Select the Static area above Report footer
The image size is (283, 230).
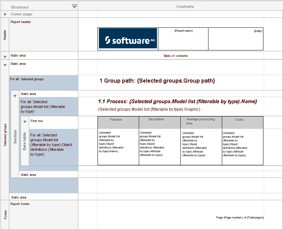[44, 197]
